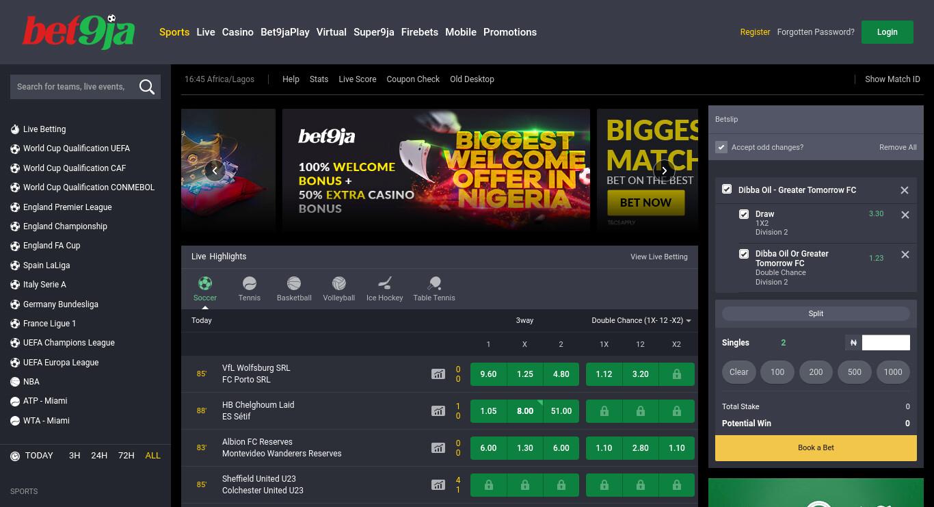
Task: Click the clock icon beside TODAY
Action: pyautogui.click(x=15, y=456)
